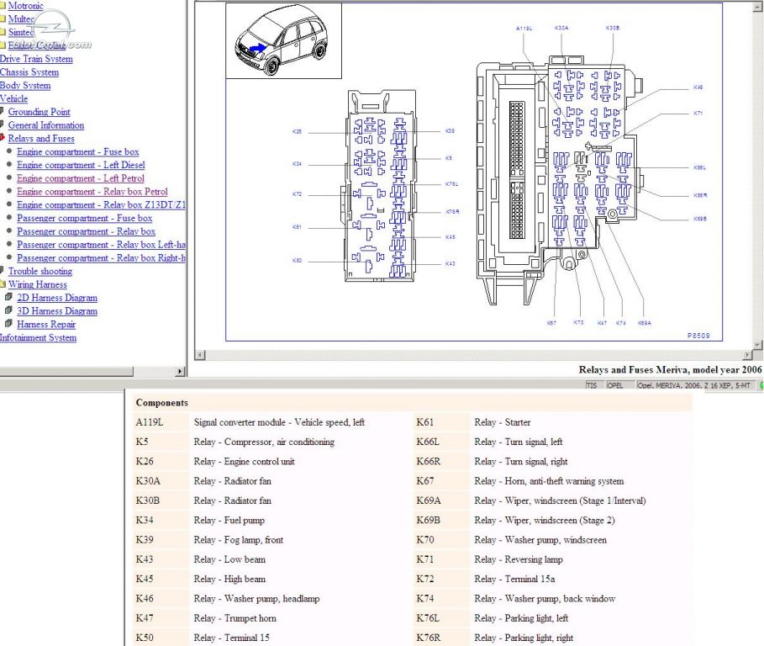Open Drive Train System section
The height and width of the screenshot is (646, 764).
(x=36, y=59)
